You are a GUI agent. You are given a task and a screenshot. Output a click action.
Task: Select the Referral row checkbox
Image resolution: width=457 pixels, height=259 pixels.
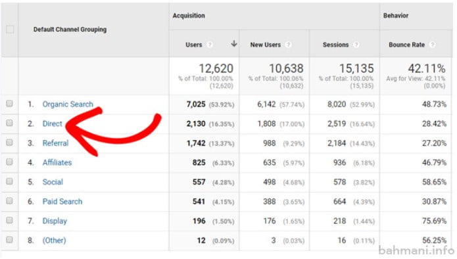coord(9,143)
